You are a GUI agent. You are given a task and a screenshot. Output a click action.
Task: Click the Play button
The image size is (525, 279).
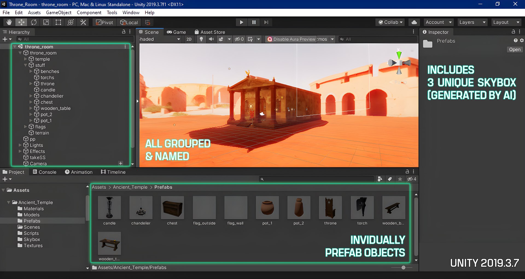point(241,22)
